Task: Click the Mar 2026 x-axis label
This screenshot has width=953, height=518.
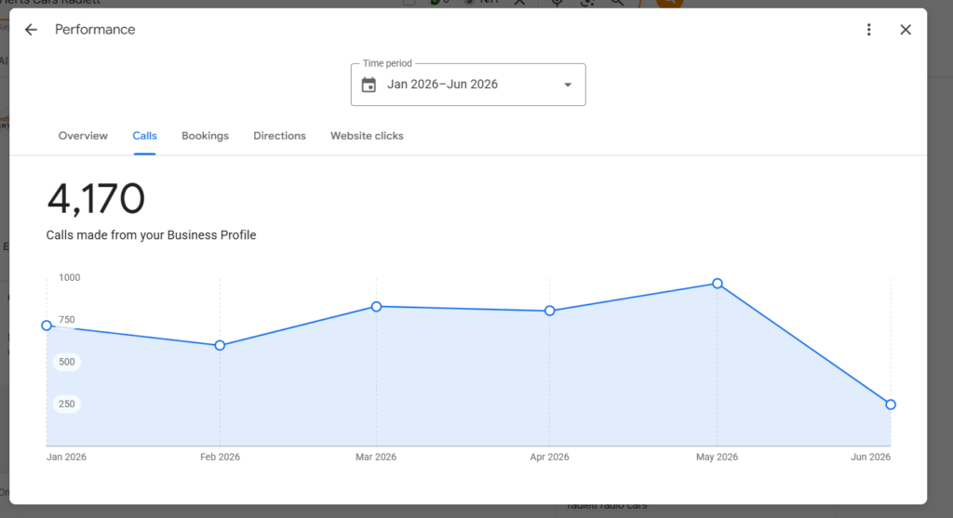Action: [376, 457]
